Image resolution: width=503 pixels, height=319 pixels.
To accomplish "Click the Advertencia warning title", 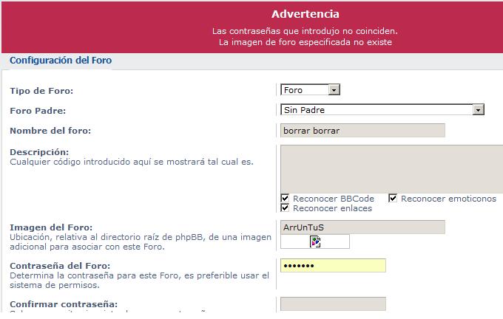I will 305,14.
